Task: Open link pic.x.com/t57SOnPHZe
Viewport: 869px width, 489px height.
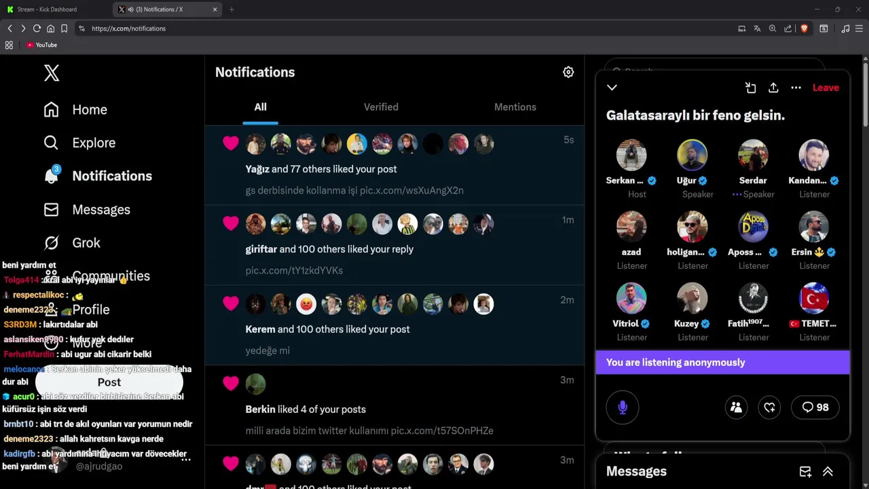Action: coord(442,431)
